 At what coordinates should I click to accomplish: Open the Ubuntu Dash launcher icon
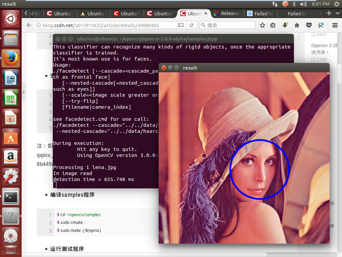[x=11, y=19]
